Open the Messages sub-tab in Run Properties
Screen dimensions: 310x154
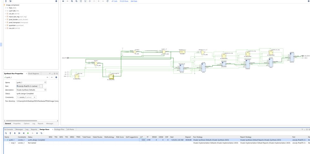click(x=50, y=124)
